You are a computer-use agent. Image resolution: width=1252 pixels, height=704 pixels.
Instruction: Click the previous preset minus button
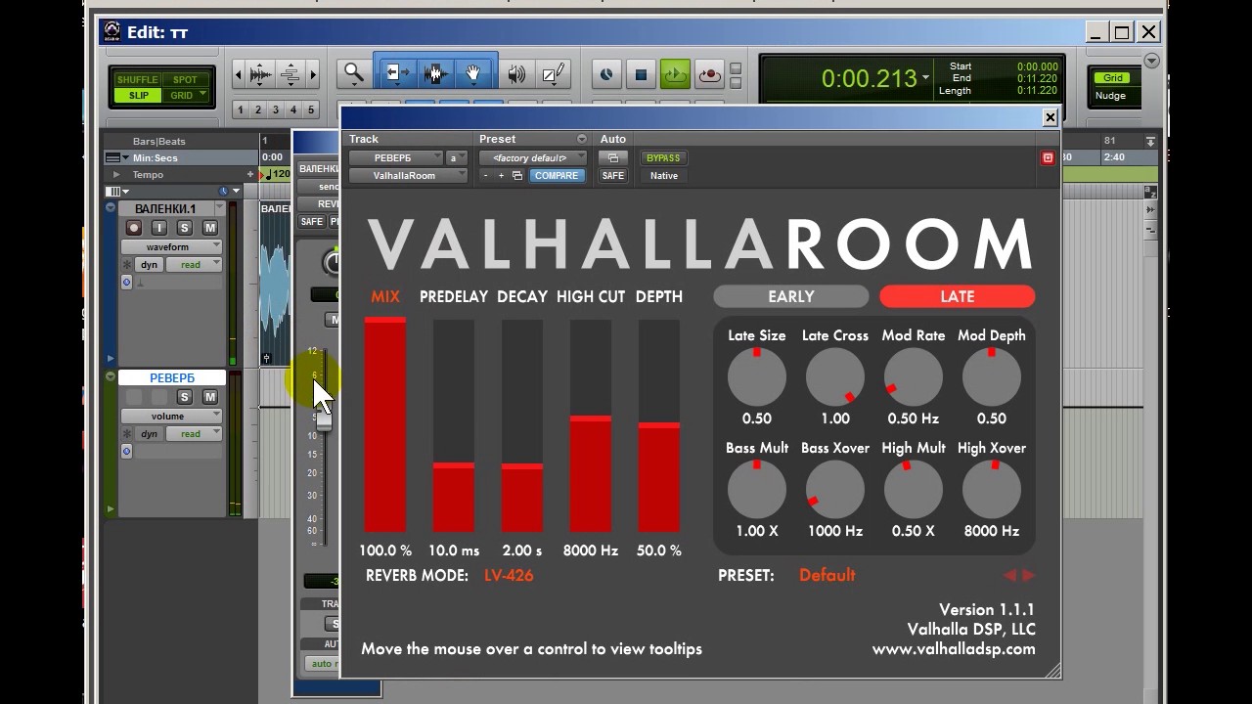pos(486,176)
